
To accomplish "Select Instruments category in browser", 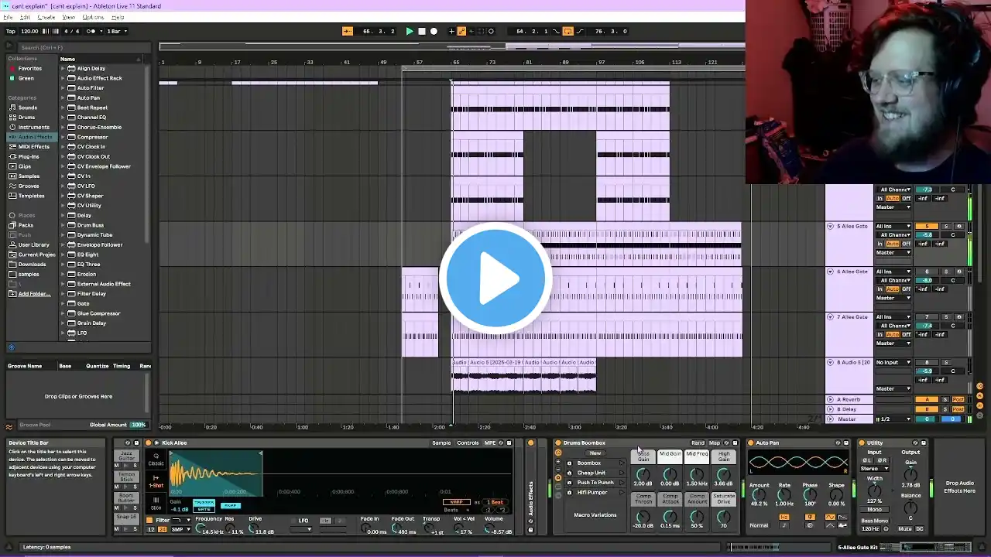I will click(33, 127).
